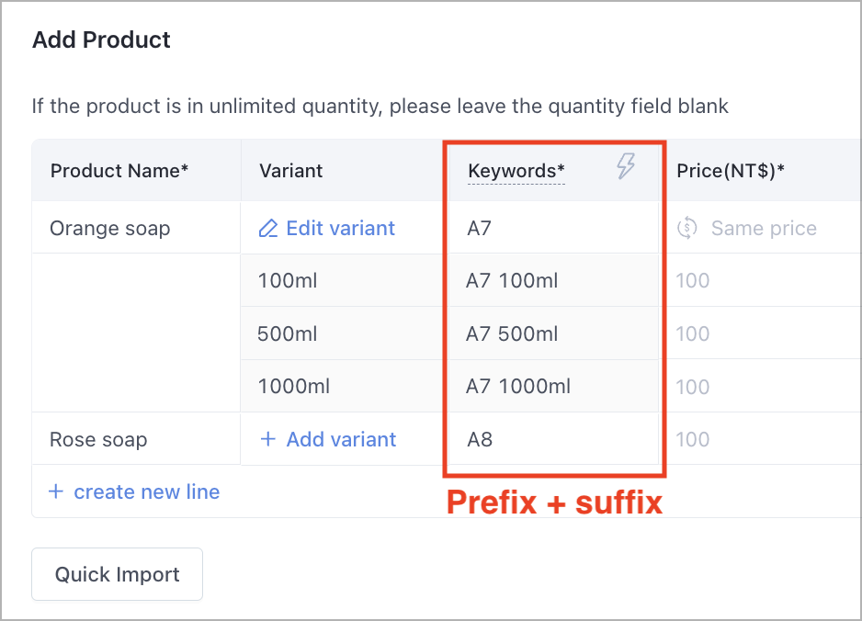Click the Orange soap product name field
862x621 pixels.
click(136, 228)
